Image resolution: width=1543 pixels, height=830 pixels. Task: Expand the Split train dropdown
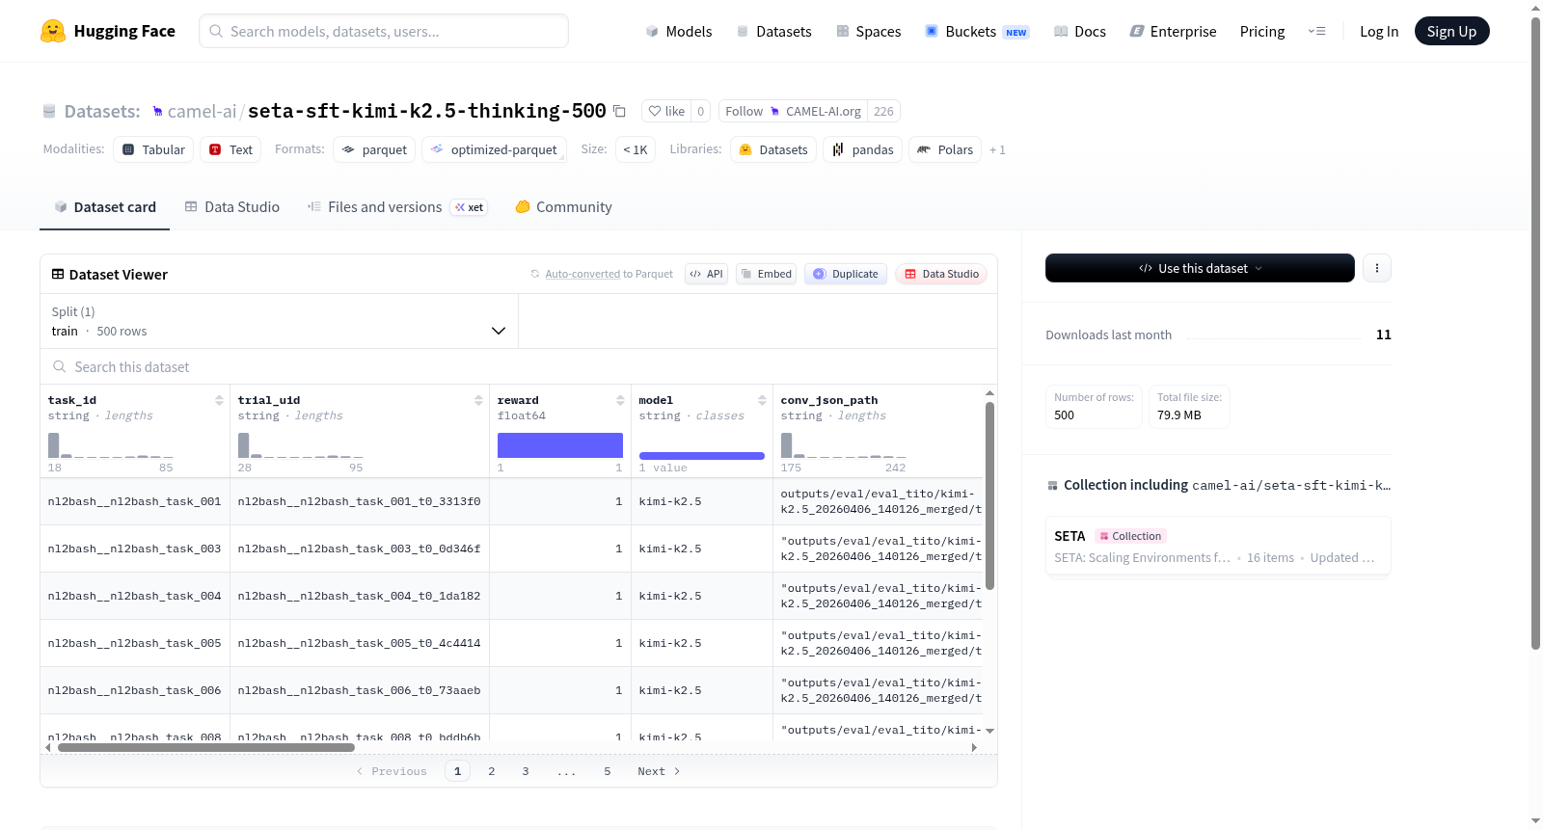pos(279,321)
